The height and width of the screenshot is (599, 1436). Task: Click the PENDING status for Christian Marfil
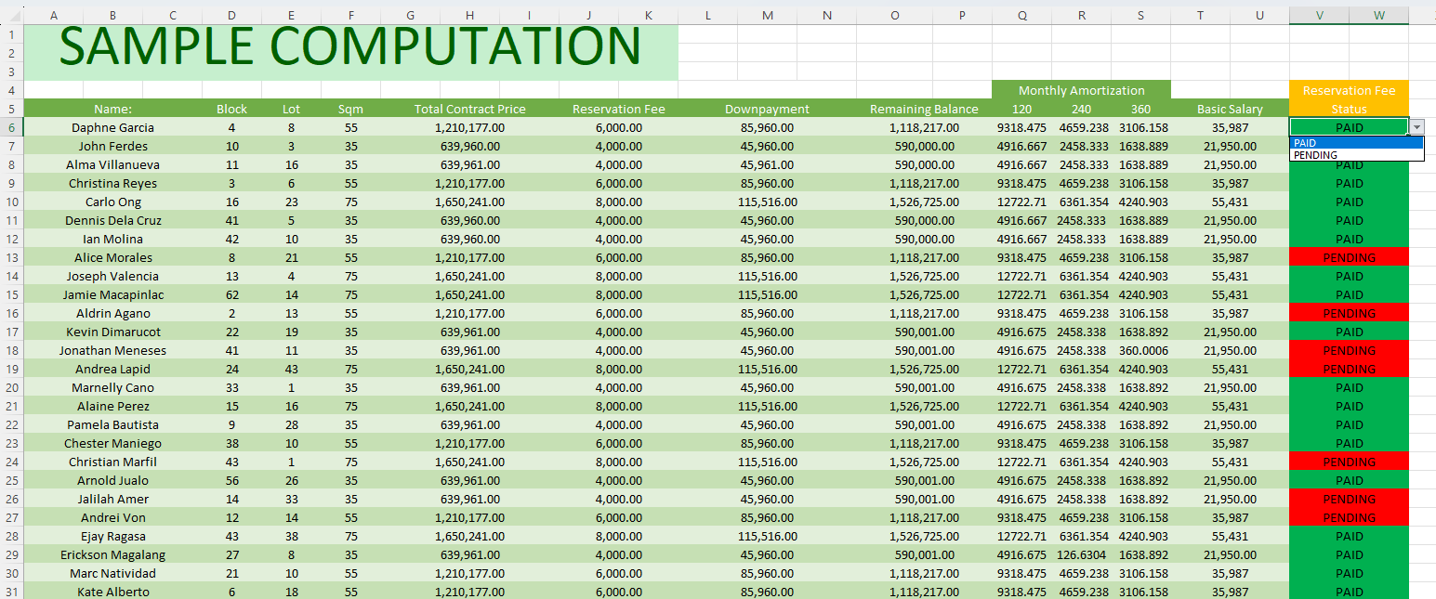[1349, 462]
